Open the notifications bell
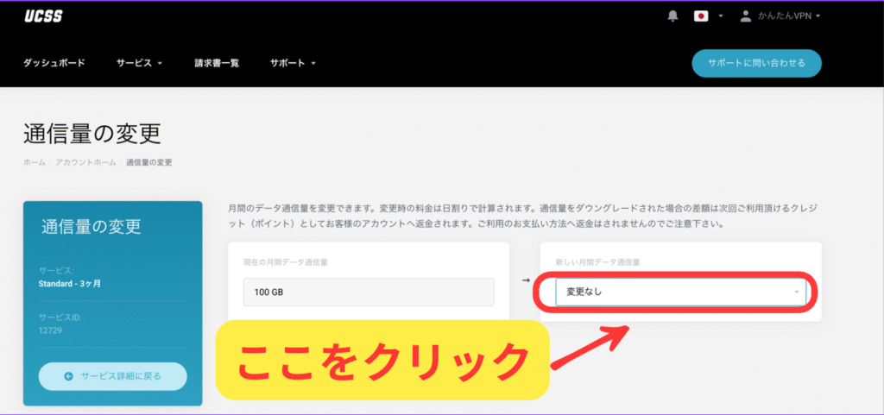Image resolution: width=884 pixels, height=415 pixels. [x=672, y=16]
